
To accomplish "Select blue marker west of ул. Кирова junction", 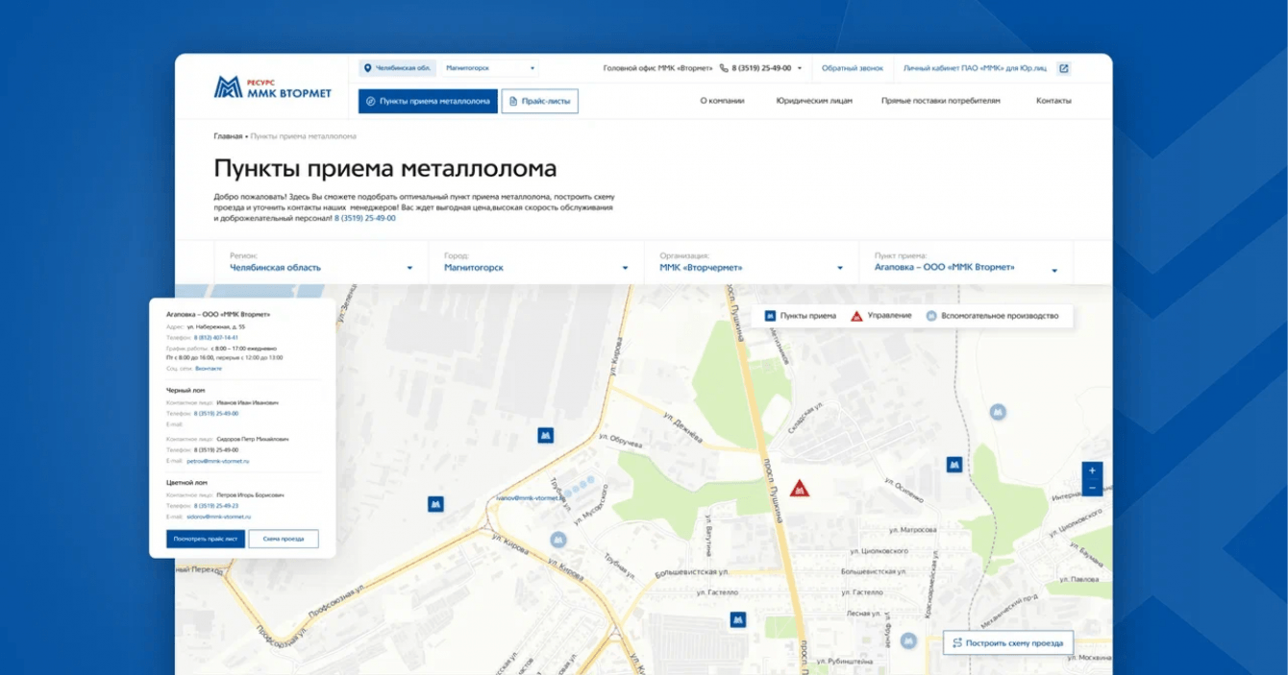I will click(x=435, y=503).
